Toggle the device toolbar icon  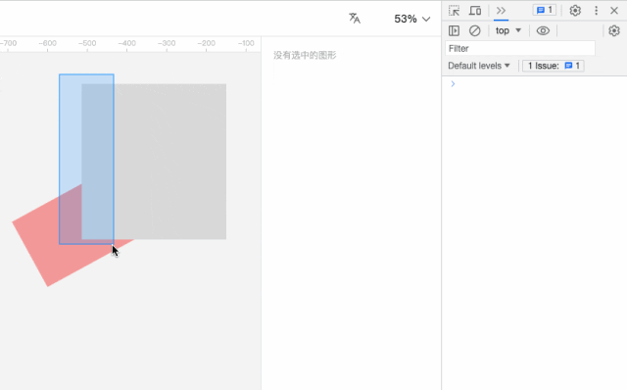click(474, 11)
